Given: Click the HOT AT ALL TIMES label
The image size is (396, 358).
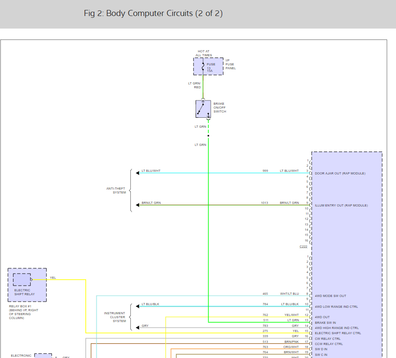Looking at the screenshot, I should click(203, 53).
